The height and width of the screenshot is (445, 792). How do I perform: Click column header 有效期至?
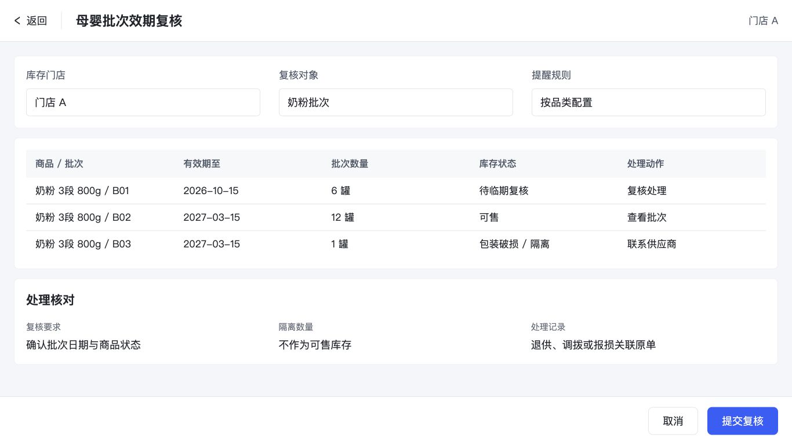[x=202, y=164]
